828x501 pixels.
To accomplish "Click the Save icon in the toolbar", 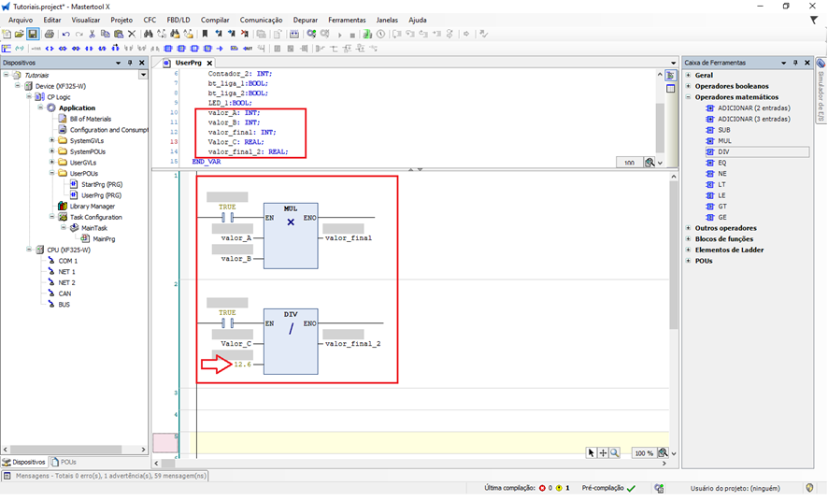I will click(x=33, y=34).
